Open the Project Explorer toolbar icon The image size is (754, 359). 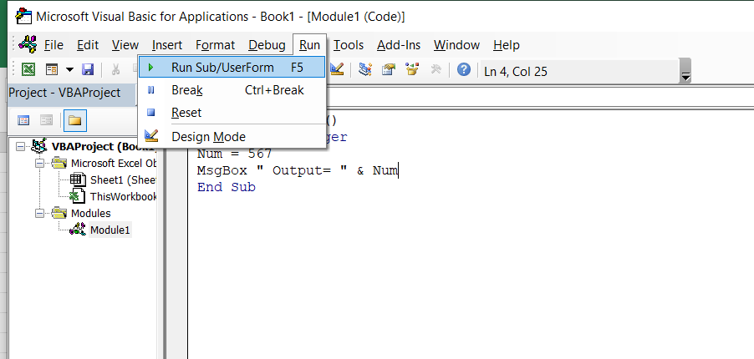pyautogui.click(x=365, y=70)
